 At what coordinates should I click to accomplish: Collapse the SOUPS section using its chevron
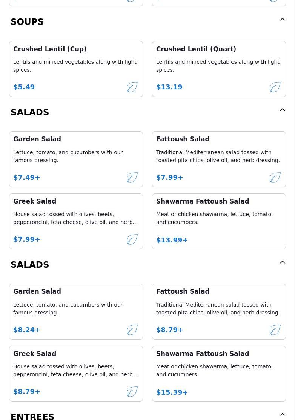tap(283, 20)
